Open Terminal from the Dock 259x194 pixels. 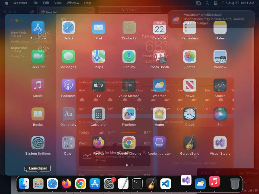coord(137,184)
